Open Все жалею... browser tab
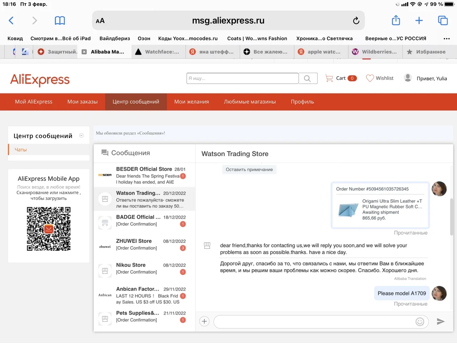Image resolution: width=457 pixels, height=343 pixels. [x=267, y=52]
